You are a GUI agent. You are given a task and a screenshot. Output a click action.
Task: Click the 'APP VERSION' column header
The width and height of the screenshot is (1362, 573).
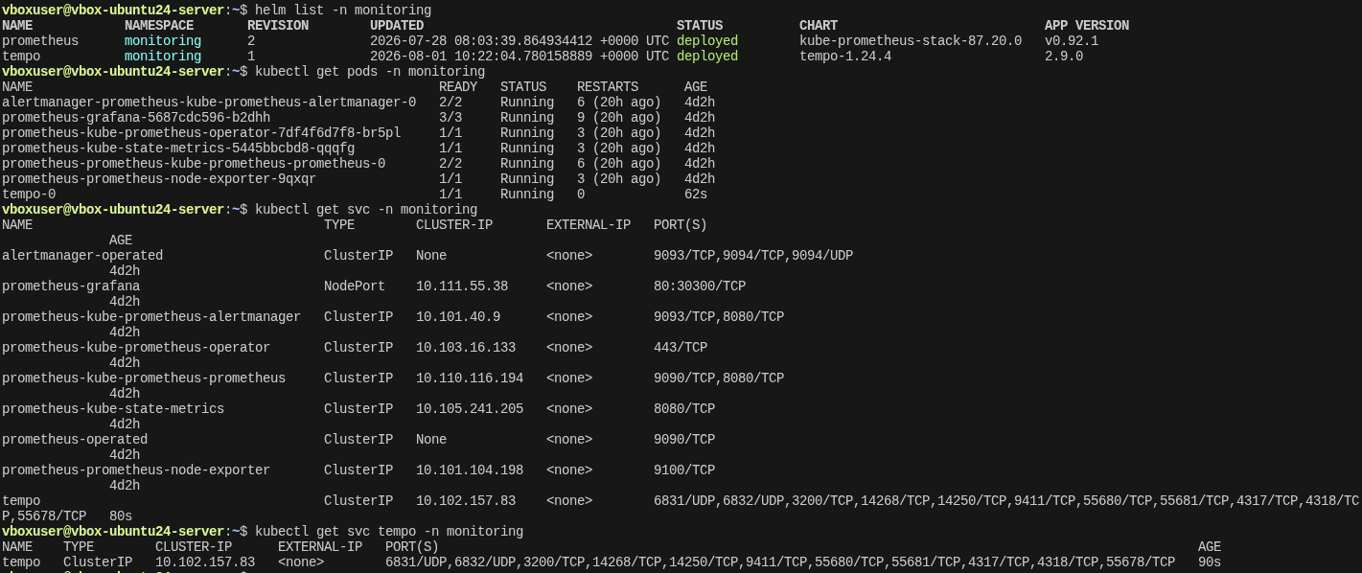pyautogui.click(x=1087, y=26)
